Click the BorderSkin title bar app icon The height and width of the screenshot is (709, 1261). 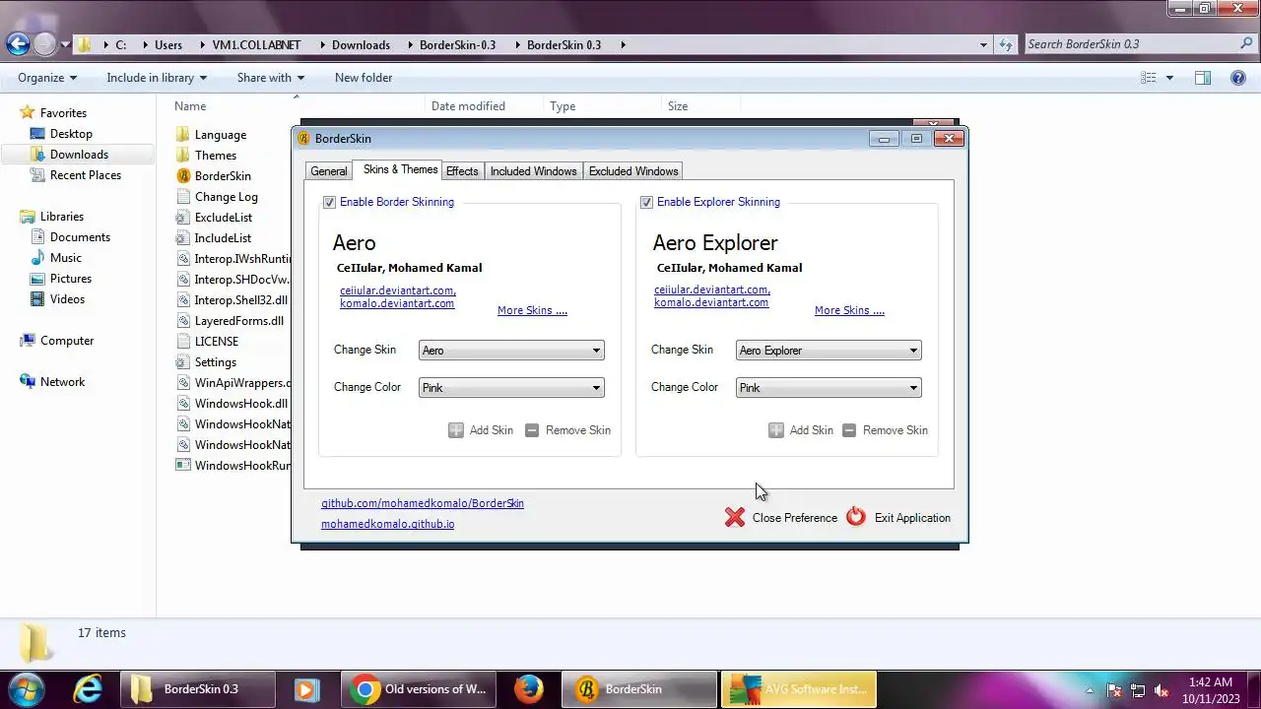(304, 139)
